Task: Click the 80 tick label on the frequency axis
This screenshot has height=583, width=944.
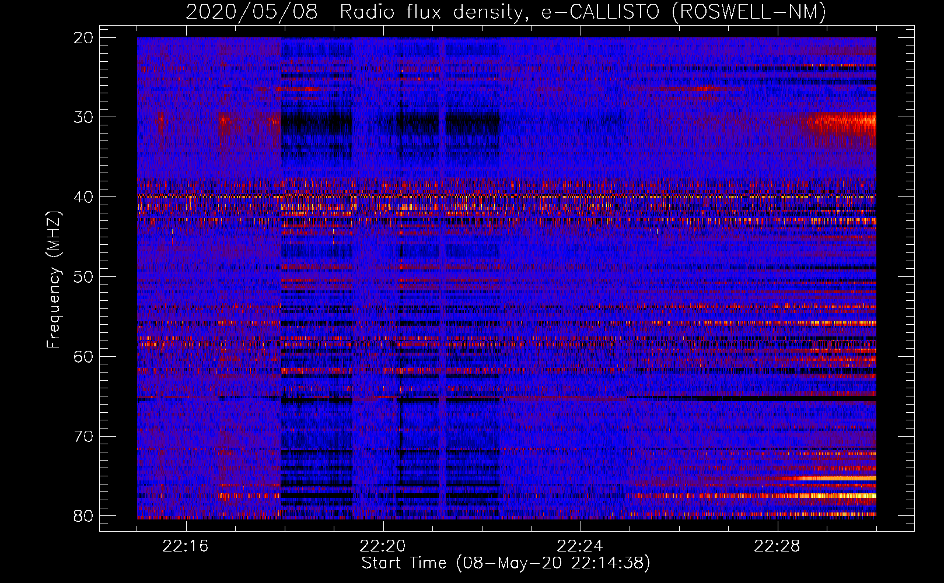Action: point(83,516)
